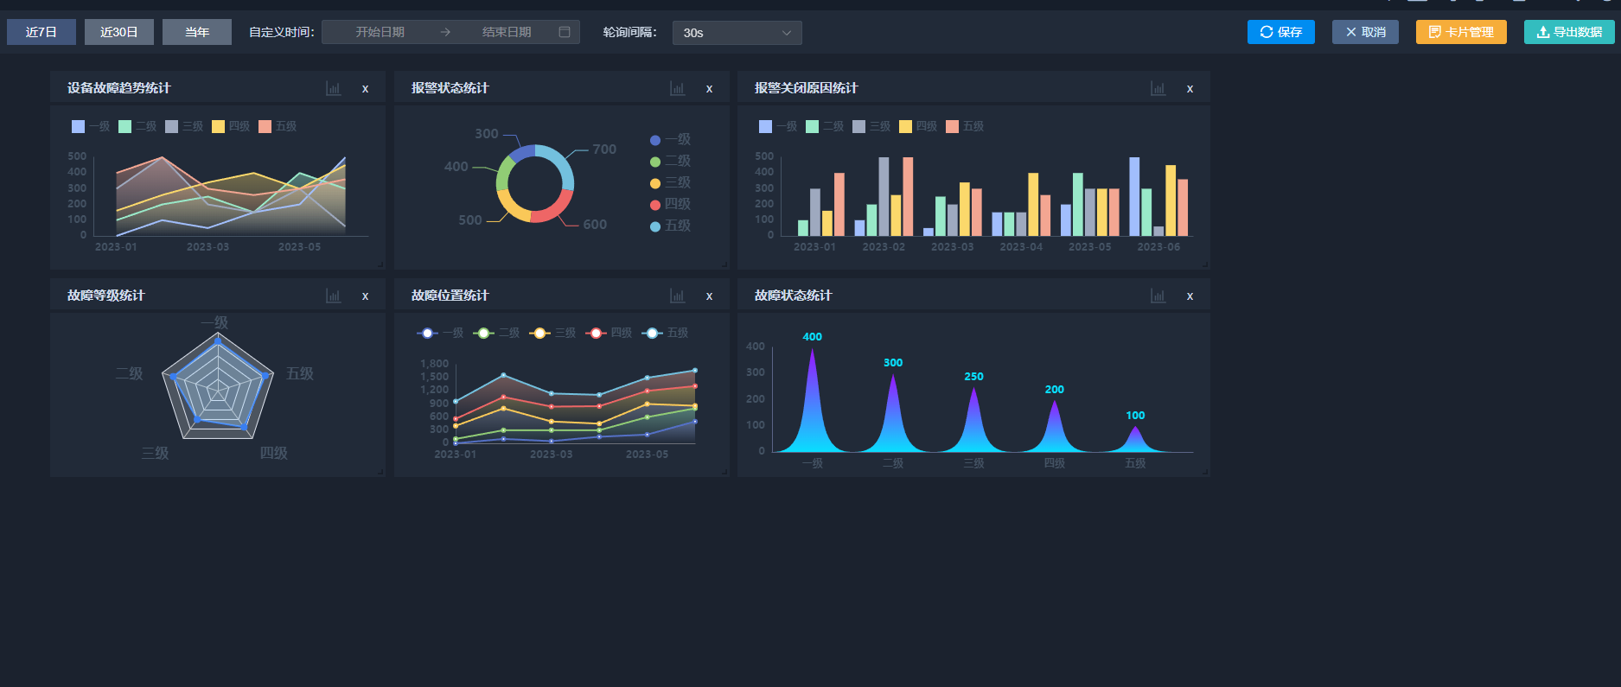Close the 设备故障趋势统计 card

click(x=365, y=88)
